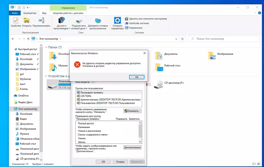Switch to Вид ribbon tab

[x=44, y=13]
